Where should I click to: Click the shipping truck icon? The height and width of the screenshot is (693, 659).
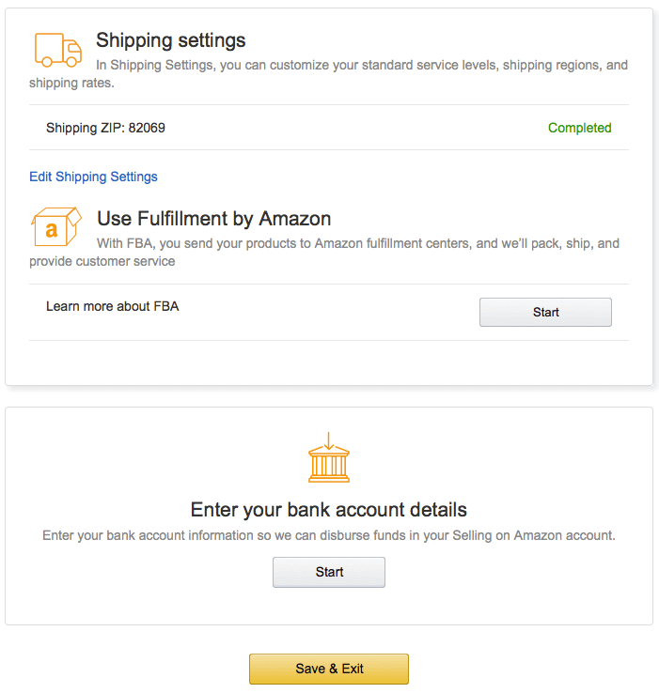[x=57, y=49]
